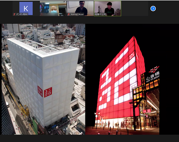179x142 pixels.
Task: Click the Yoshiki Okuse name label
Action: [x=77, y=14]
